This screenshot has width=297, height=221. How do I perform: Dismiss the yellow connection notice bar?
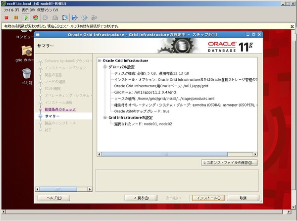[292, 27]
